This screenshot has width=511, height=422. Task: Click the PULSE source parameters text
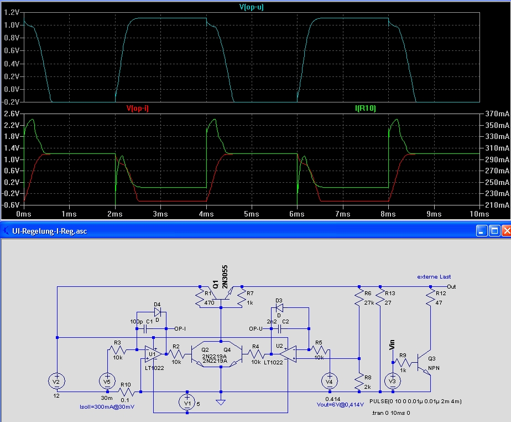(415, 401)
